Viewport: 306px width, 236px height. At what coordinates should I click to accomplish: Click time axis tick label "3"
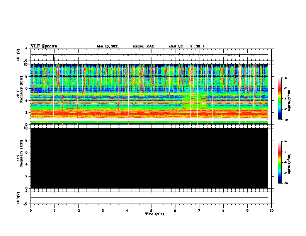pyautogui.click(x=103, y=211)
